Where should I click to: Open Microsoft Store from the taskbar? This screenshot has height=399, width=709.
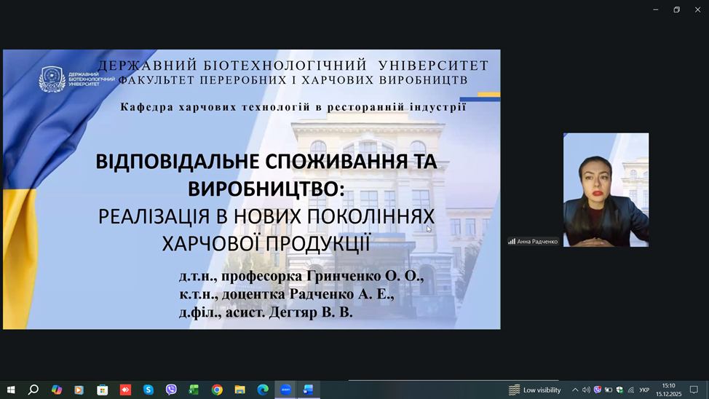(103, 390)
